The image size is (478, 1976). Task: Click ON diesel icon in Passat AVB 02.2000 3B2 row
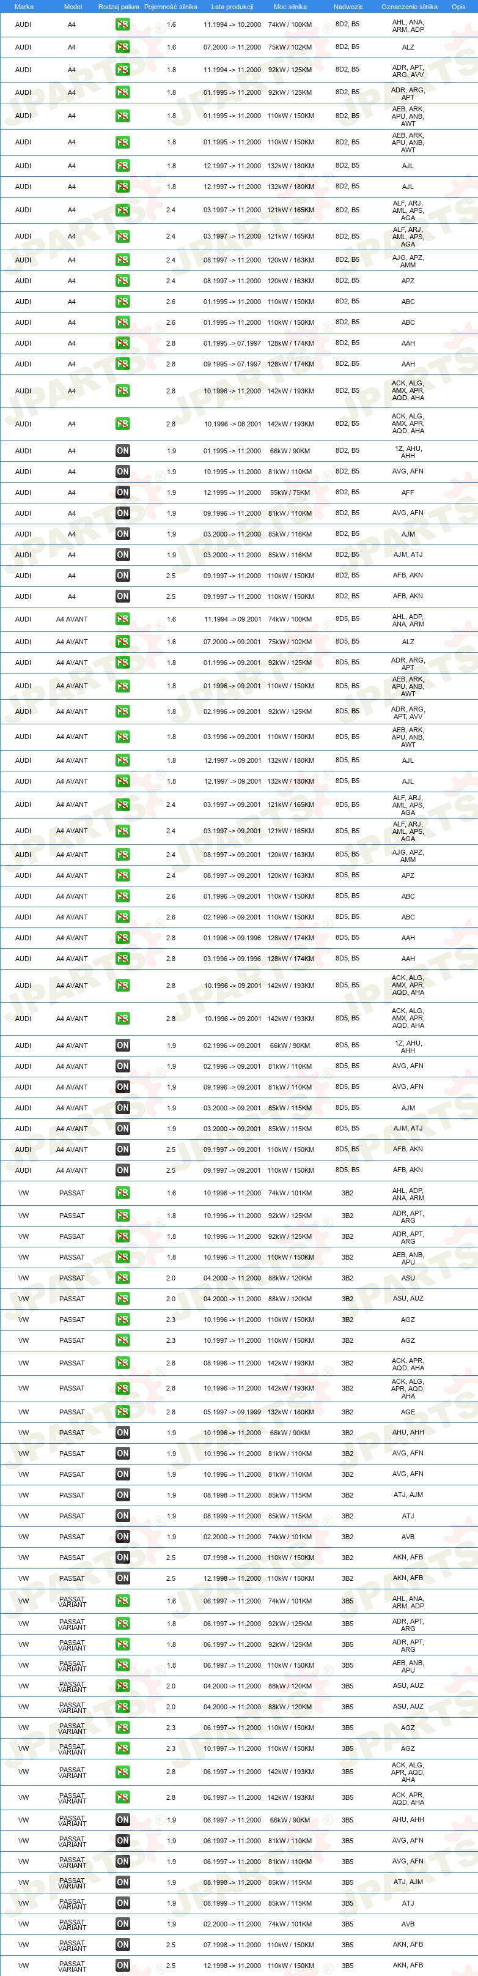[x=123, y=1537]
